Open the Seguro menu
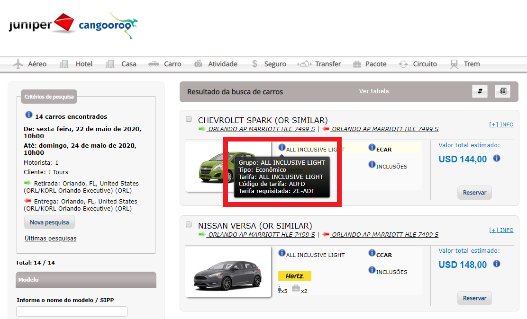 [x=269, y=64]
